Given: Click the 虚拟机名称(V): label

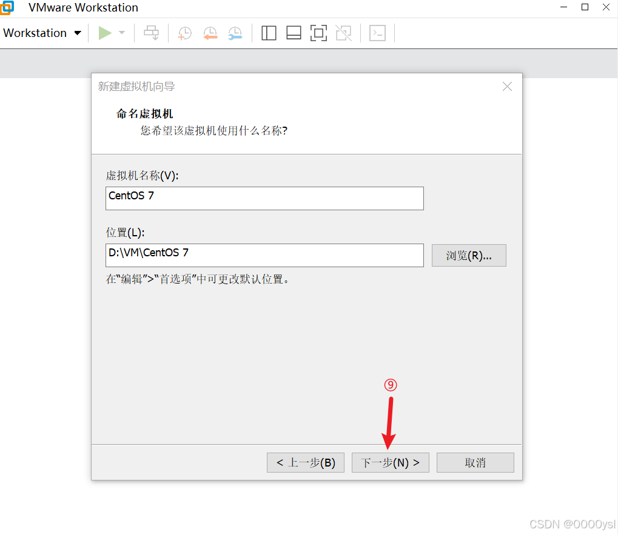Looking at the screenshot, I should pyautogui.click(x=143, y=176).
